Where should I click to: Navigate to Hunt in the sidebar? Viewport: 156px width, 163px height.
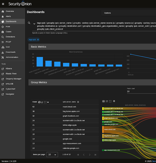click(x=8, y=26)
